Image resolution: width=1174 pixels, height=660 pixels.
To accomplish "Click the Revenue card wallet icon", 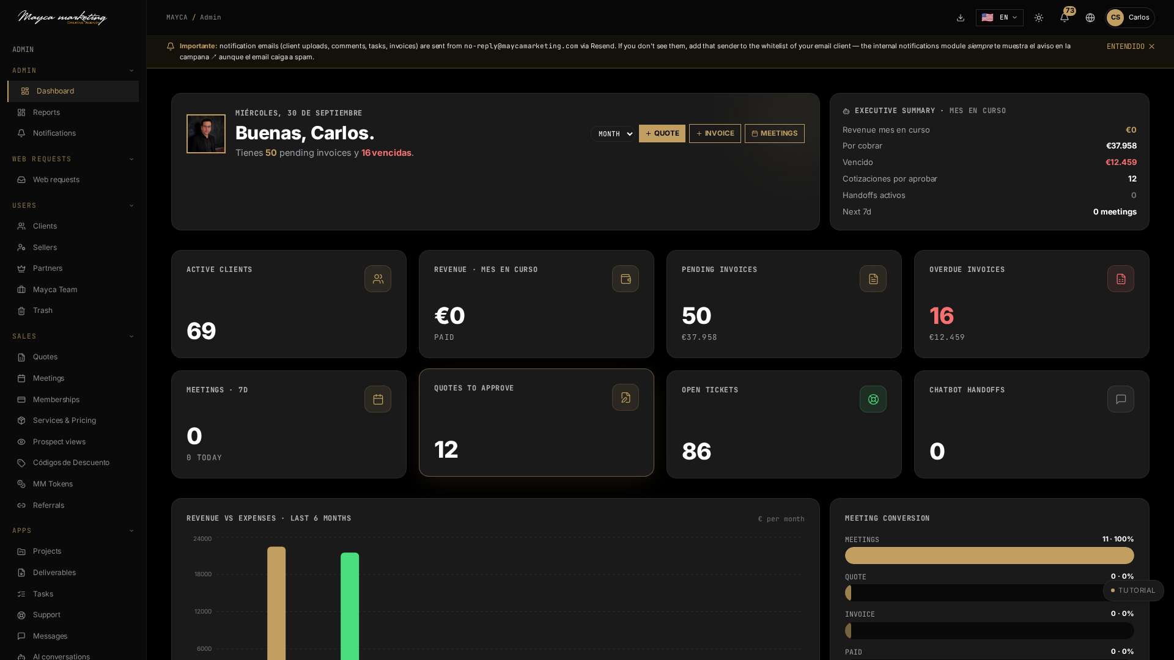I will 626,279.
